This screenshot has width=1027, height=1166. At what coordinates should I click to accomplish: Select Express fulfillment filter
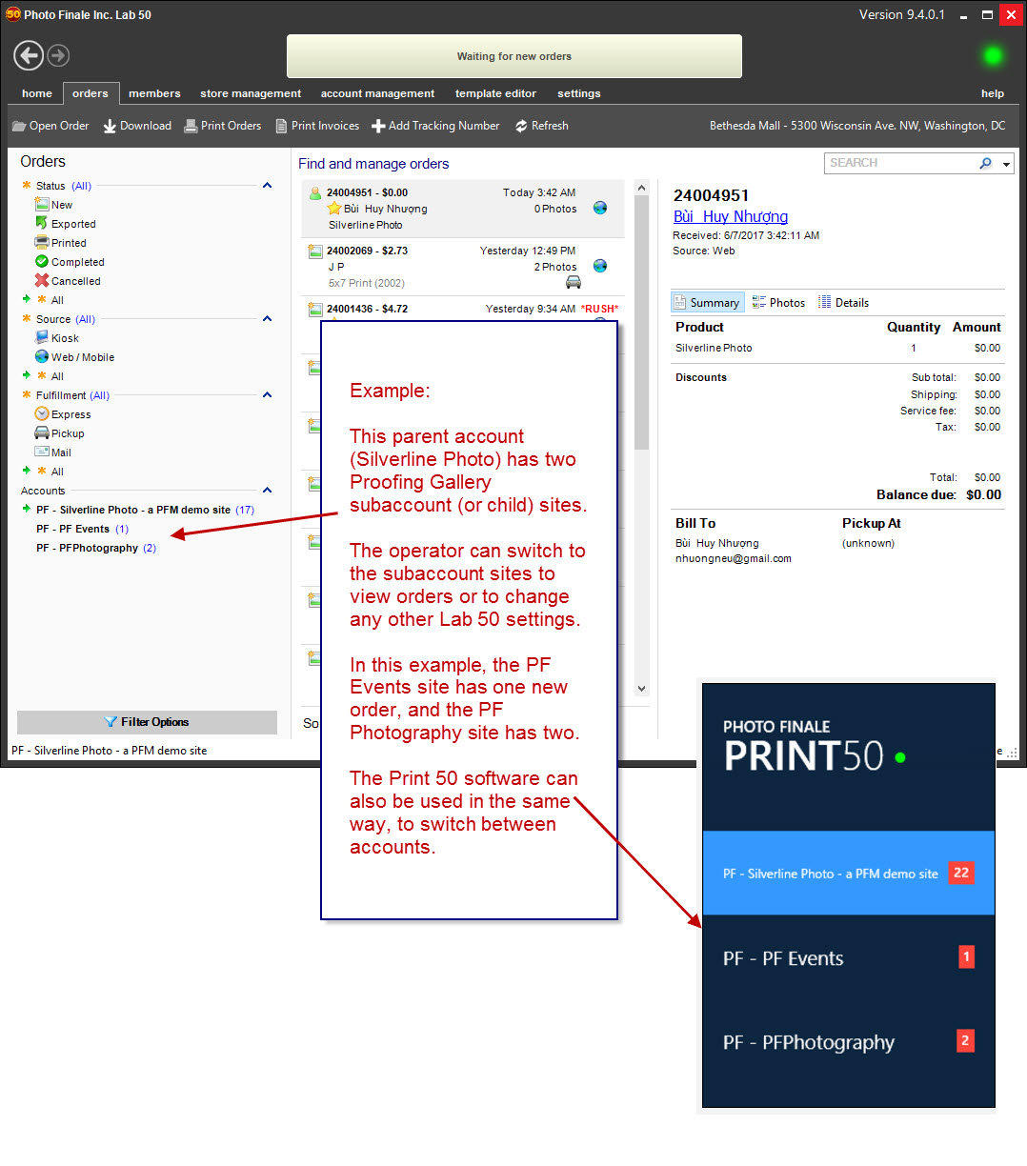[x=63, y=414]
